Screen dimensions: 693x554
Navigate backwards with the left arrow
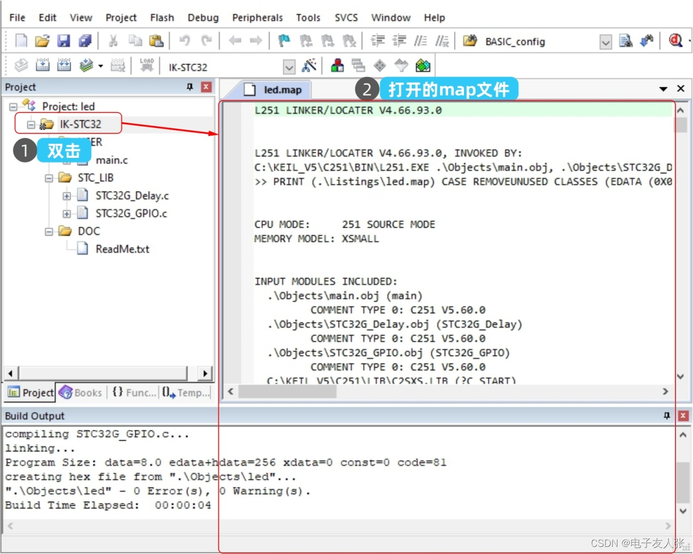[x=235, y=41]
